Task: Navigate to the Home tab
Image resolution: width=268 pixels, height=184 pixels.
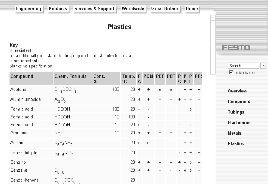Action: 192,9
